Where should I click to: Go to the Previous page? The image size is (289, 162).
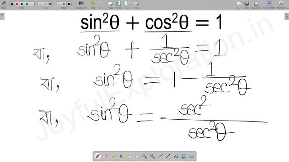pyautogui.click(x=118, y=4)
